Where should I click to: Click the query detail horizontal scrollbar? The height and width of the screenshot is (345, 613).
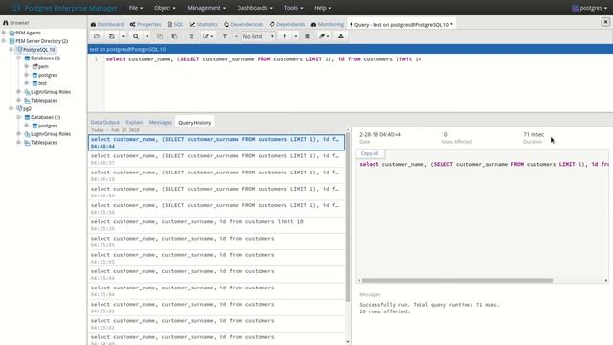pyautogui.click(x=457, y=280)
